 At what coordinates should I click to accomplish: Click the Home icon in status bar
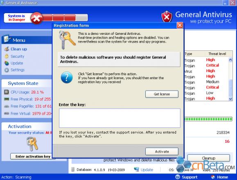213,177
